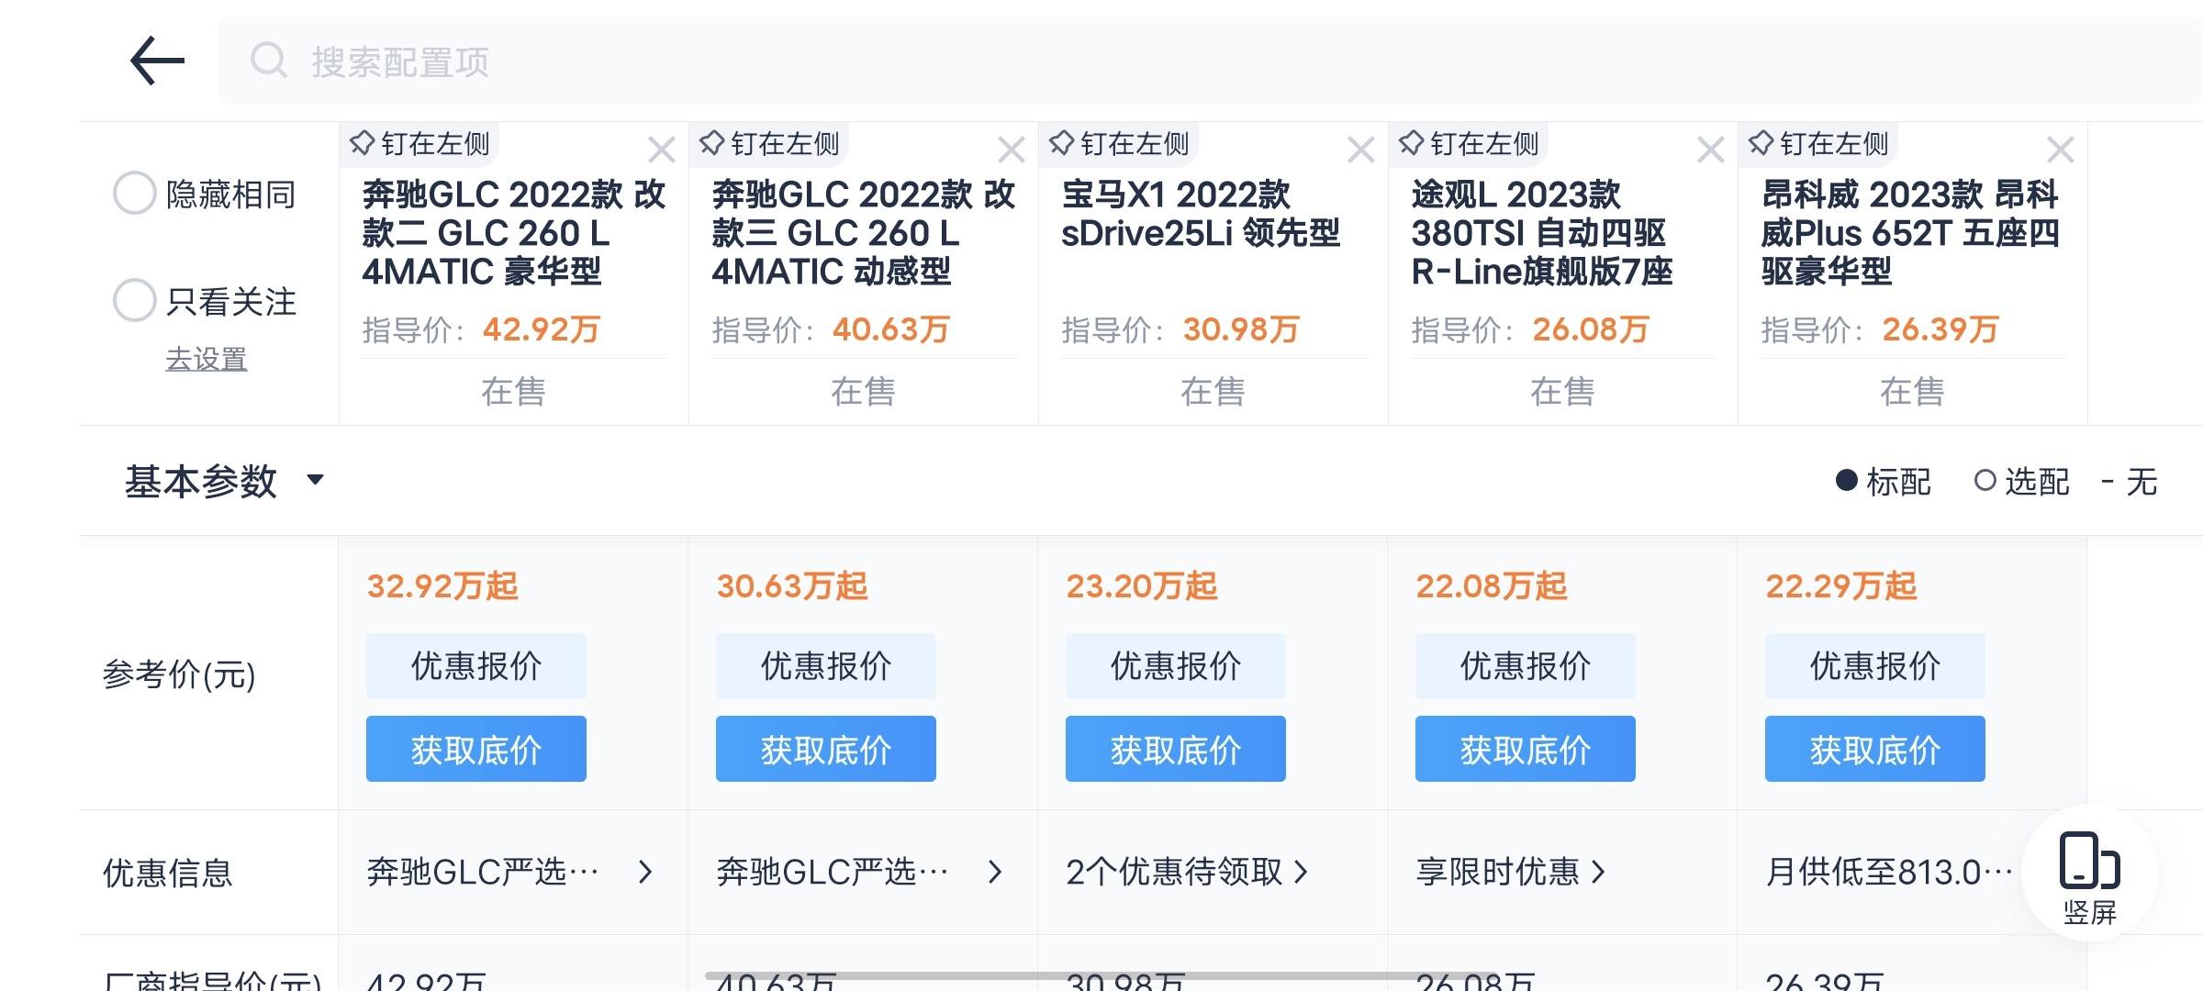Go back with the left arrow icon
This screenshot has width=2203, height=991.
[157, 61]
